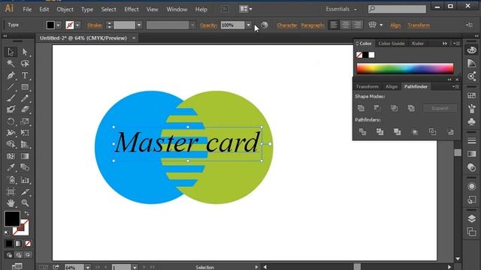Open the Character panel link
Screen dimensions: 481x270
pos(287,25)
